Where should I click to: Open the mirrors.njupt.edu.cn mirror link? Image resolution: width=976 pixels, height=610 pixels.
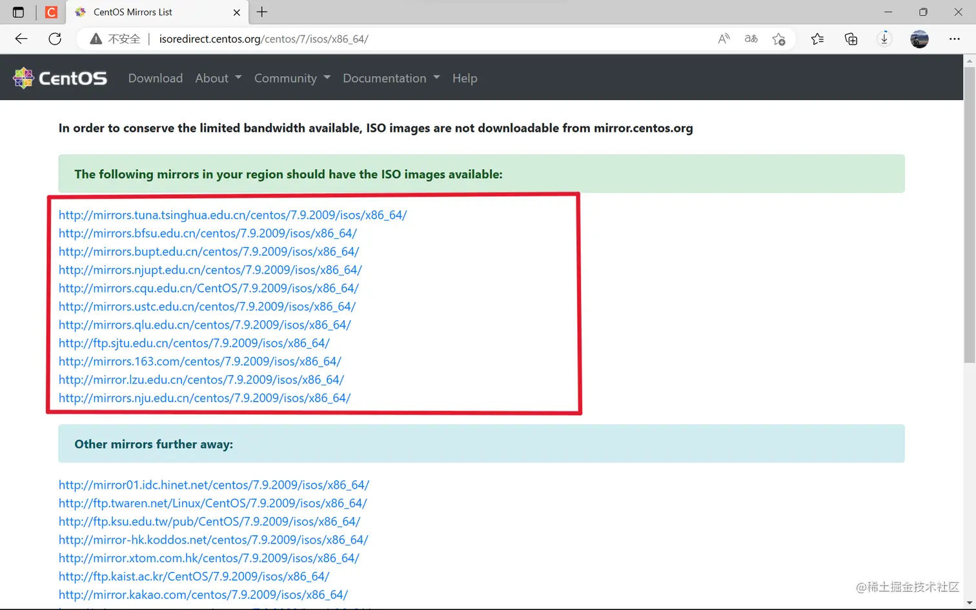pyautogui.click(x=210, y=270)
